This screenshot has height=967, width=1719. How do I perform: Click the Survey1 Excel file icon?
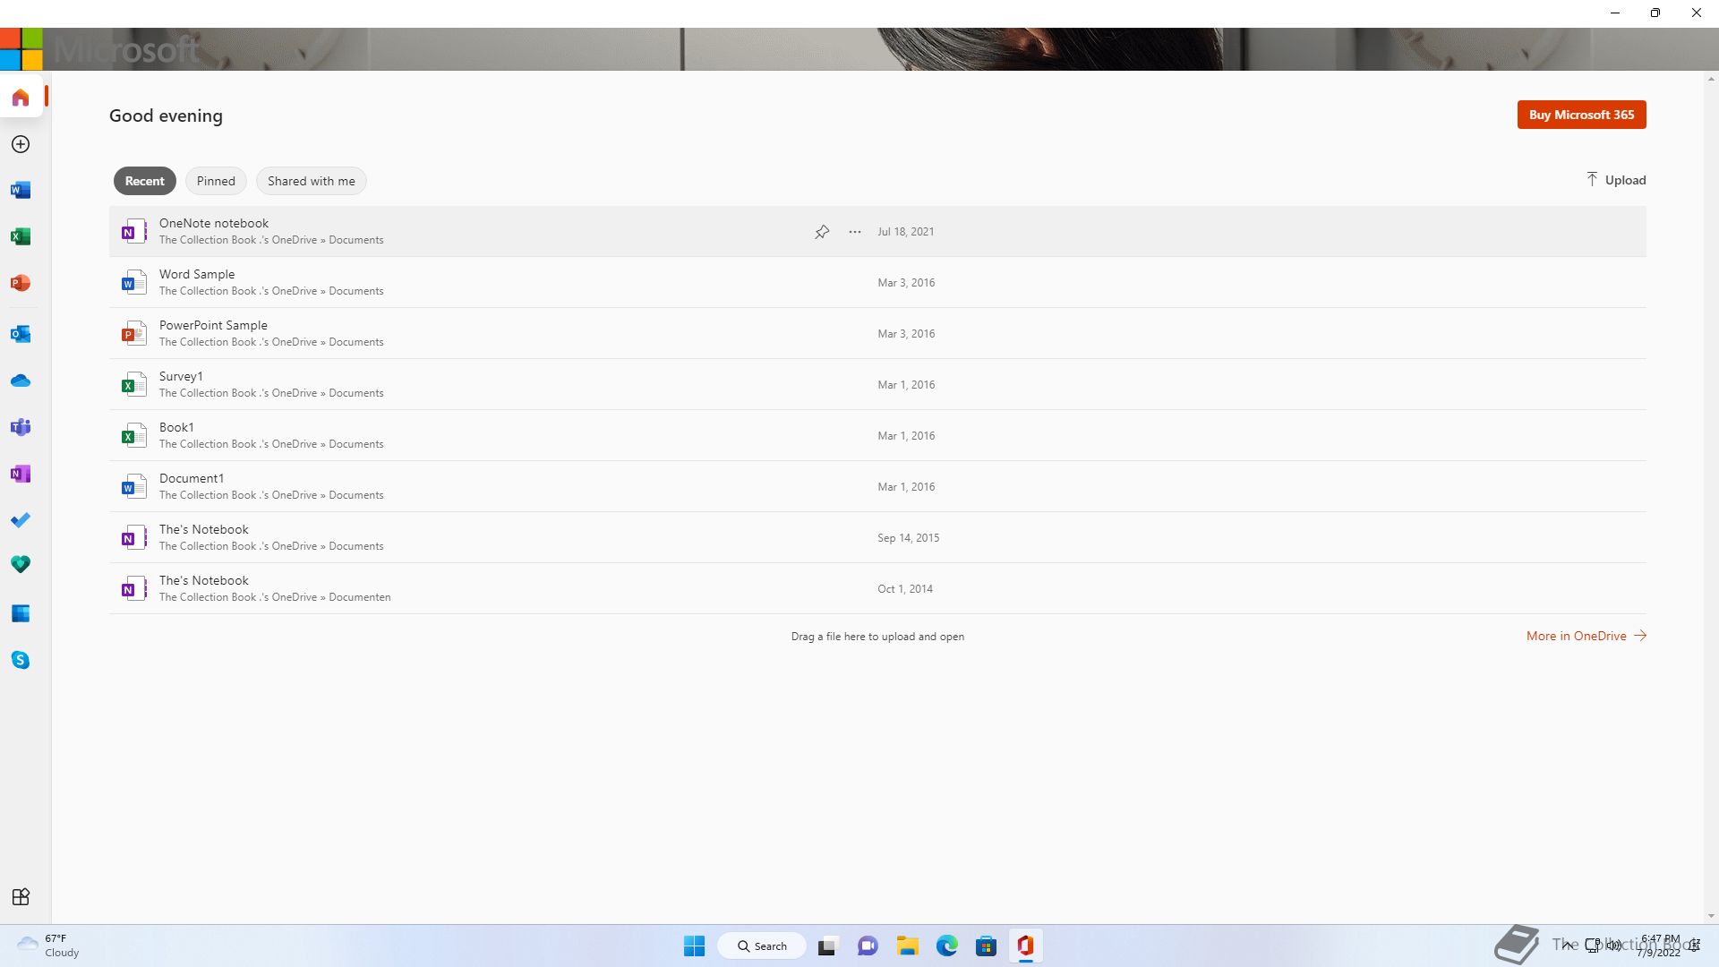click(x=133, y=385)
